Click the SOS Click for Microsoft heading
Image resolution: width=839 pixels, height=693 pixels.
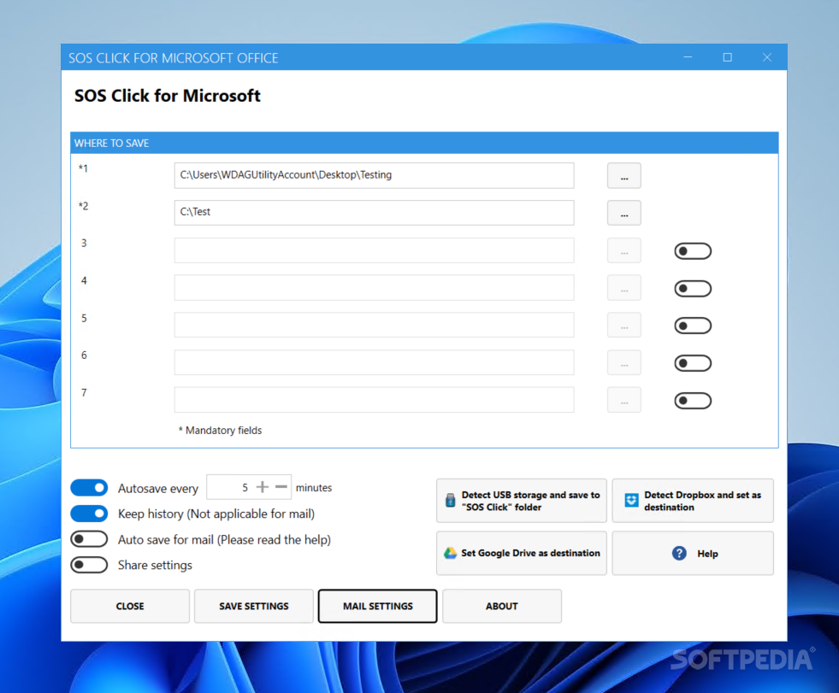click(x=167, y=96)
